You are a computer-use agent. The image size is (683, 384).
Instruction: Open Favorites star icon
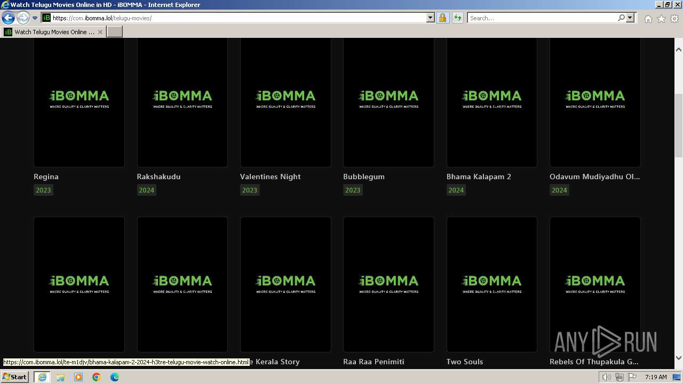pyautogui.click(x=661, y=19)
